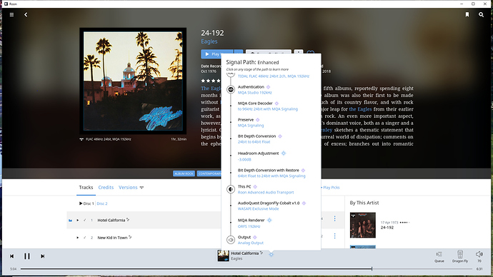Image resolution: width=493 pixels, height=277 pixels.
Task: Open the Versions tab
Action: point(128,187)
